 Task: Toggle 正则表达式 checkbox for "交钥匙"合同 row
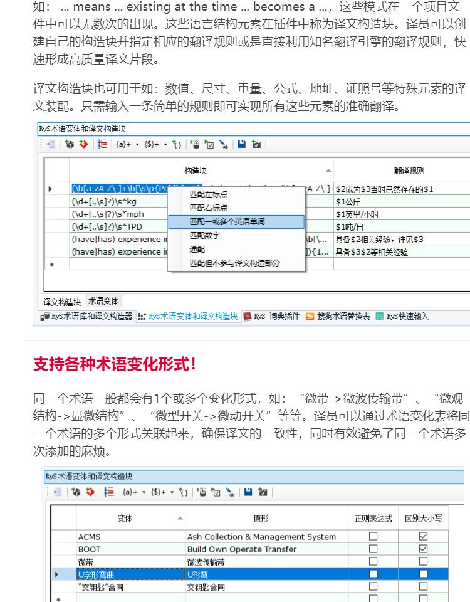tap(373, 587)
